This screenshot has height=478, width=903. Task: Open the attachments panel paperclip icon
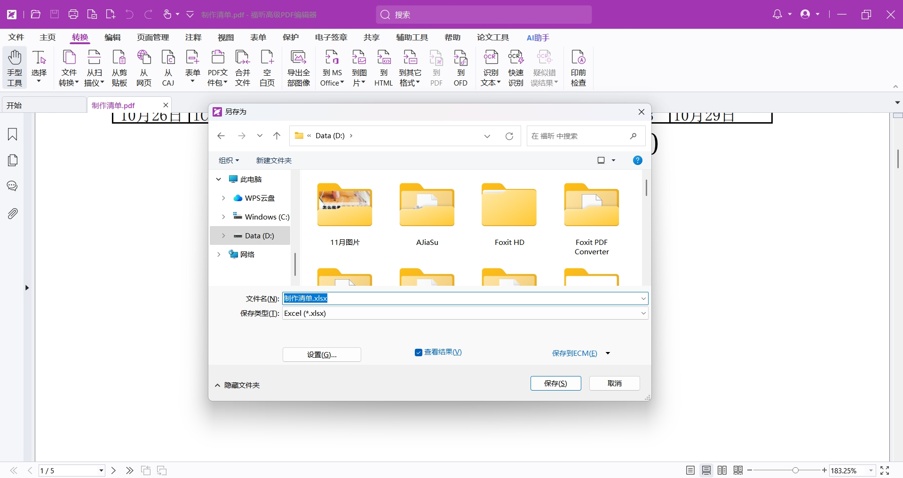[13, 214]
